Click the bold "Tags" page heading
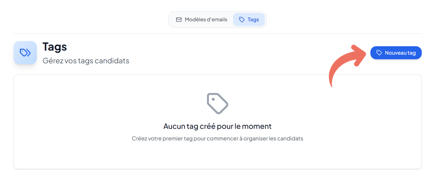The width and height of the screenshot is (427, 173). (x=55, y=47)
